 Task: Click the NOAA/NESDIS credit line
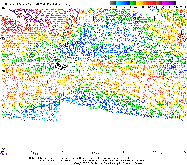[109, 163]
